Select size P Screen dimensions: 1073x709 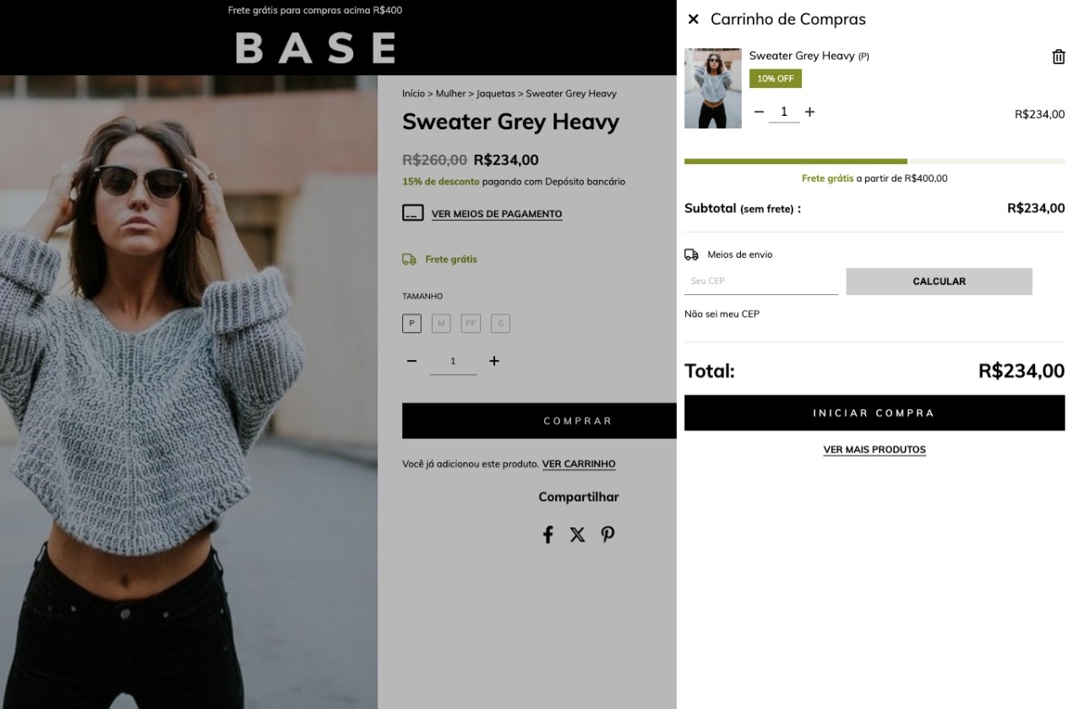coord(411,323)
